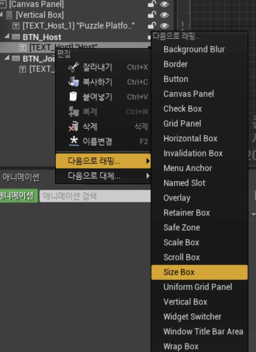Wrap with Grid Panel

(x=199, y=123)
